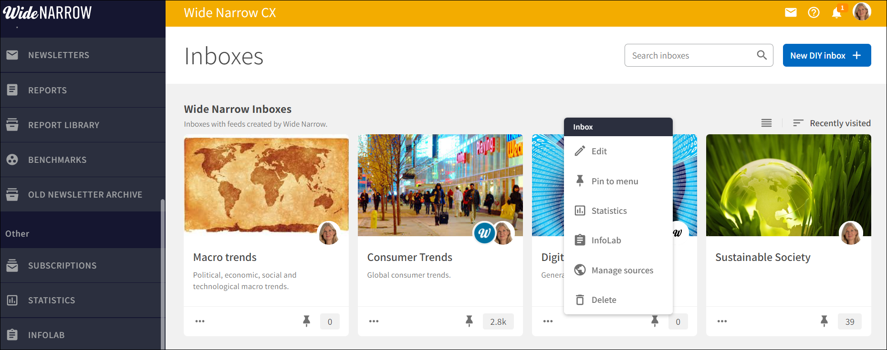Select InfoLab in the Inbox context menu
The width and height of the screenshot is (887, 350).
[x=618, y=240]
